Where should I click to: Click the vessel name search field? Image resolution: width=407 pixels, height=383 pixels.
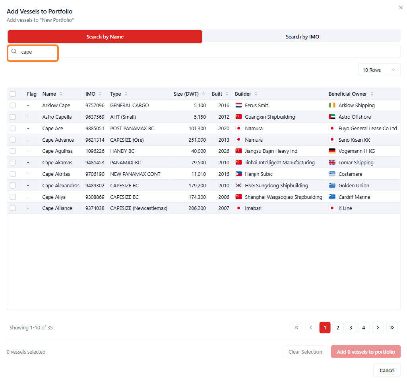click(204, 52)
